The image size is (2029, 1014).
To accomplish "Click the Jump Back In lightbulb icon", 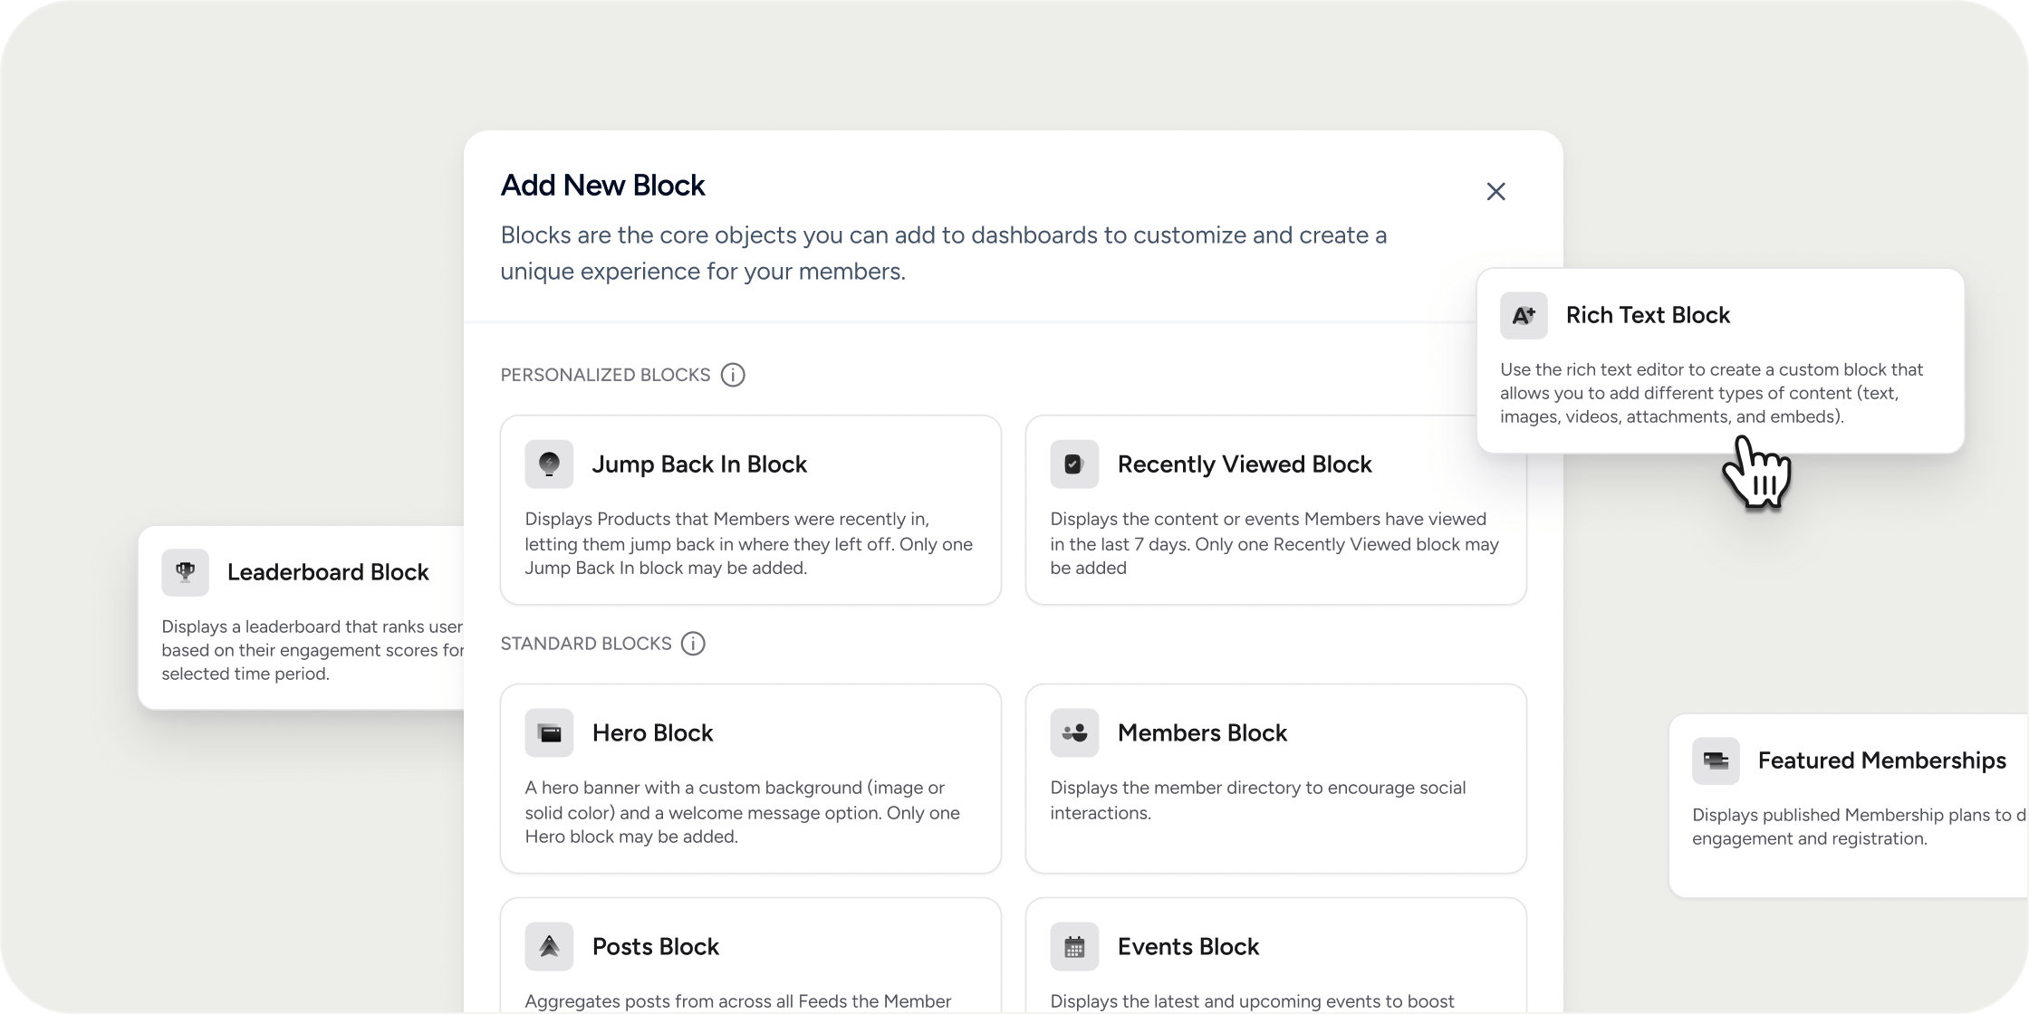I will coord(549,464).
